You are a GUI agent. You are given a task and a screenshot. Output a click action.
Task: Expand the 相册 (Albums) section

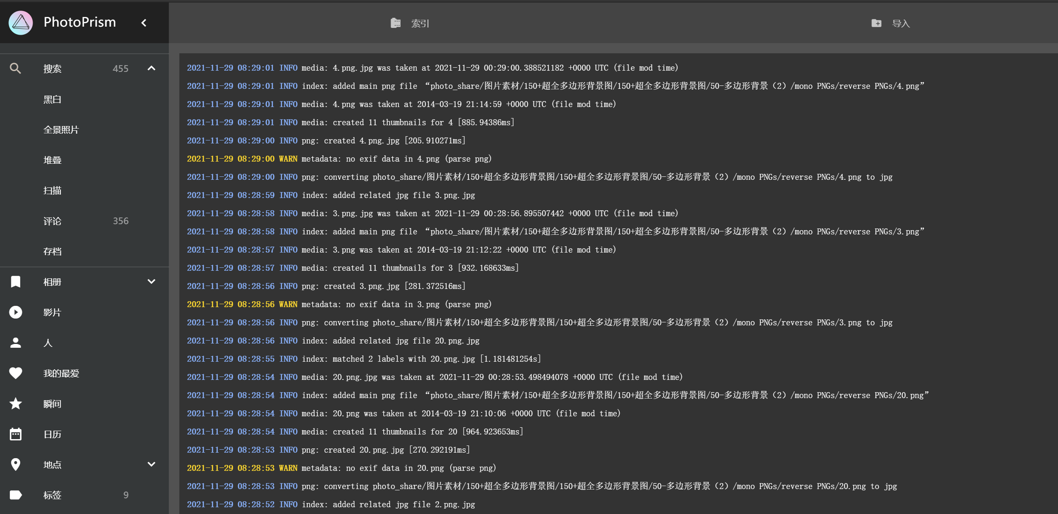coord(151,282)
